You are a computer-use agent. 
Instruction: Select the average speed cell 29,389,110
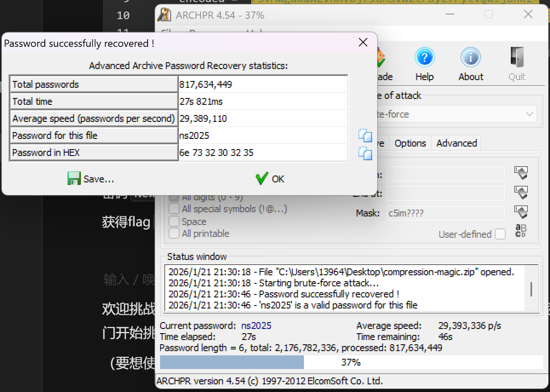tap(263, 118)
